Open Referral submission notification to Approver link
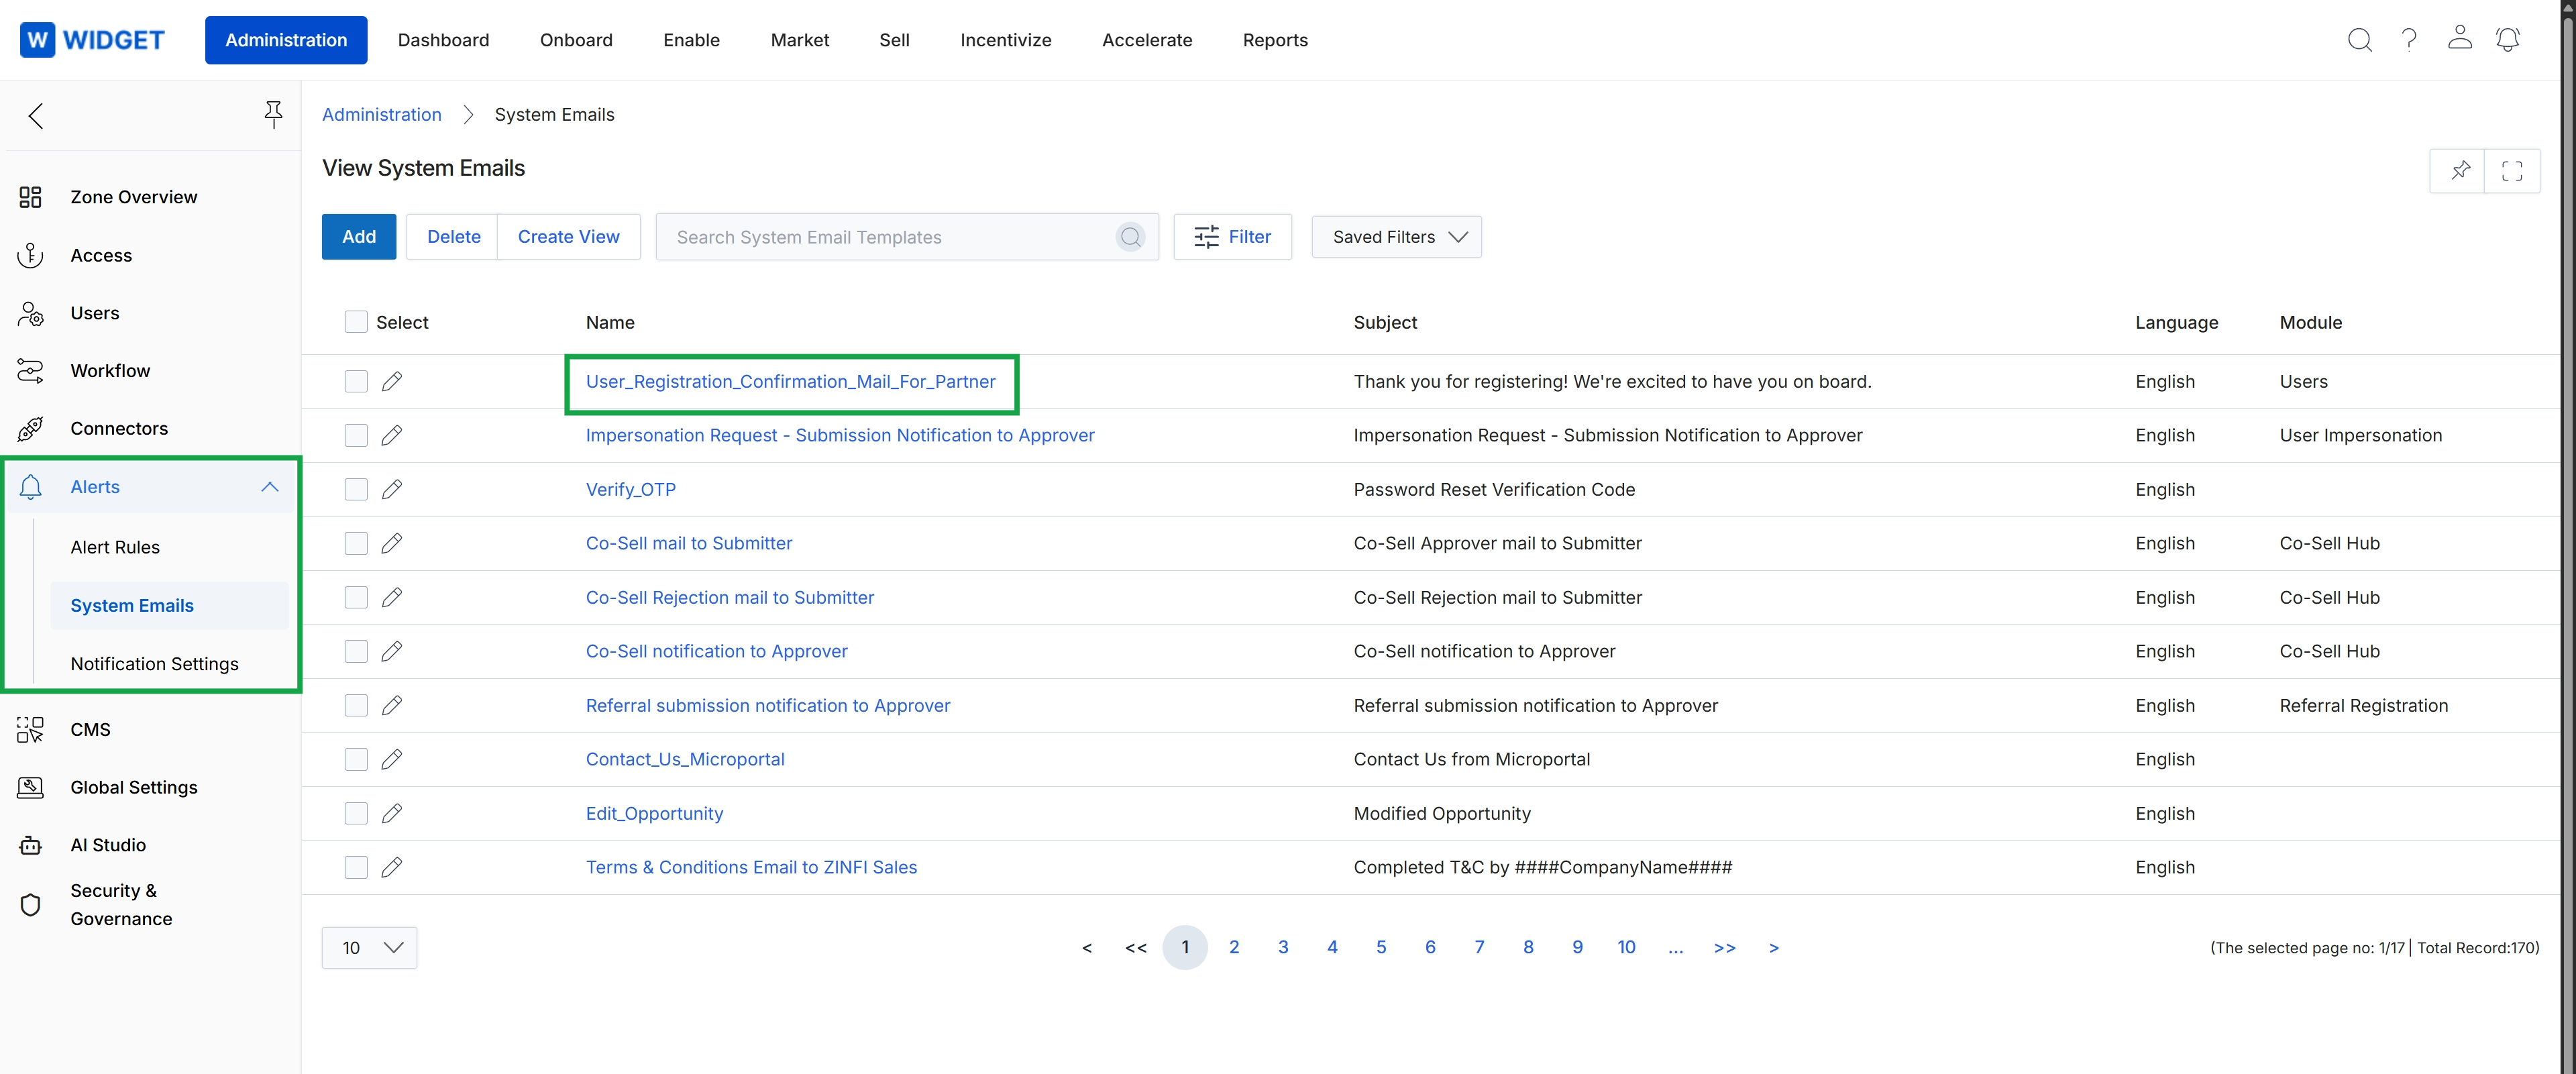The width and height of the screenshot is (2576, 1074). point(767,705)
